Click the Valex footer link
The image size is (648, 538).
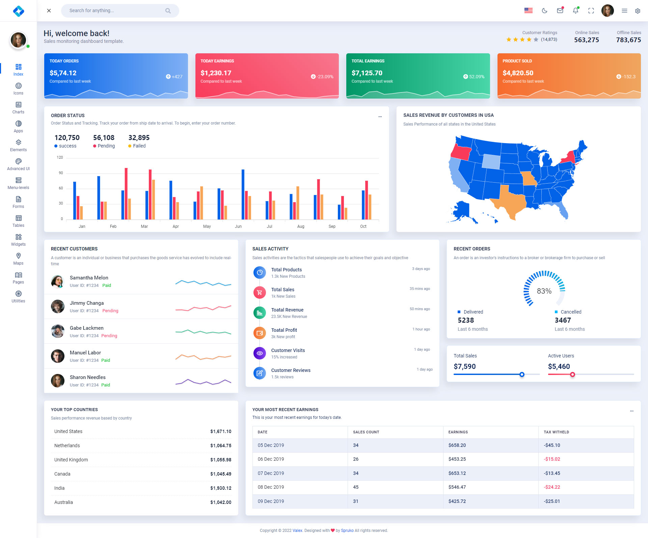point(297,531)
